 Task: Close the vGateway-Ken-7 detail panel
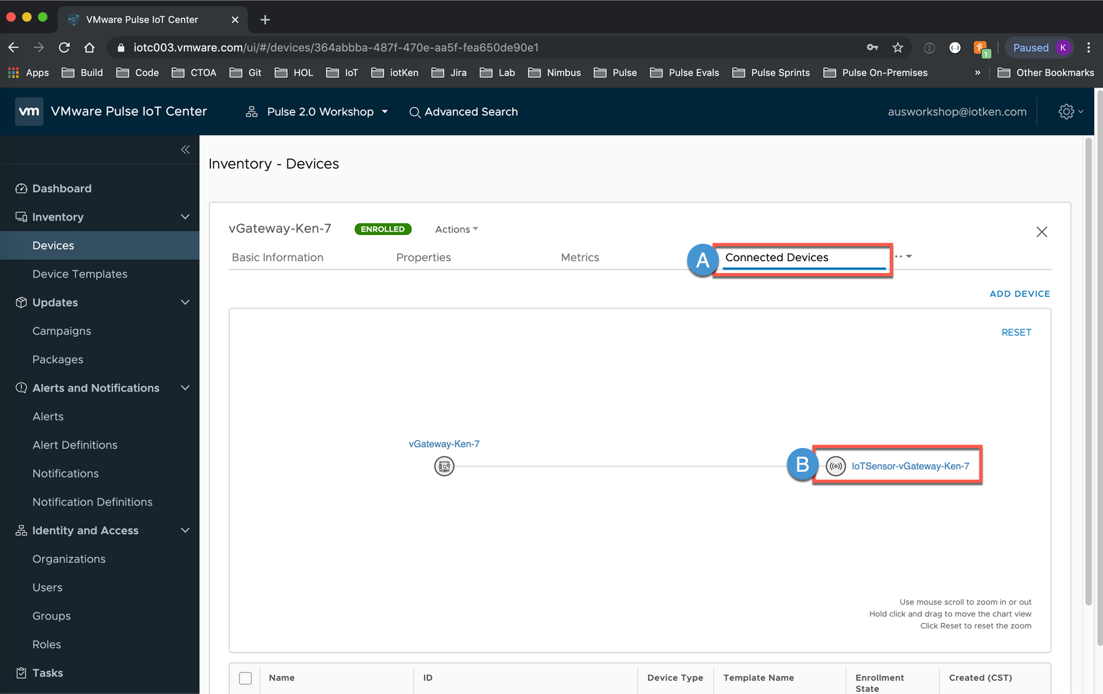[1042, 232]
